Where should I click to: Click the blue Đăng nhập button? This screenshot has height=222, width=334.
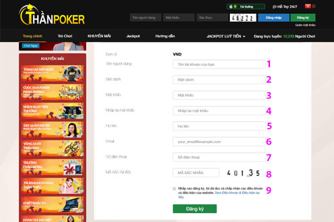tap(274, 18)
